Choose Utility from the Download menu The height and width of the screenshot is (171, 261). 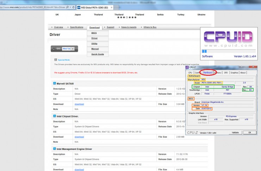pyautogui.click(x=94, y=44)
